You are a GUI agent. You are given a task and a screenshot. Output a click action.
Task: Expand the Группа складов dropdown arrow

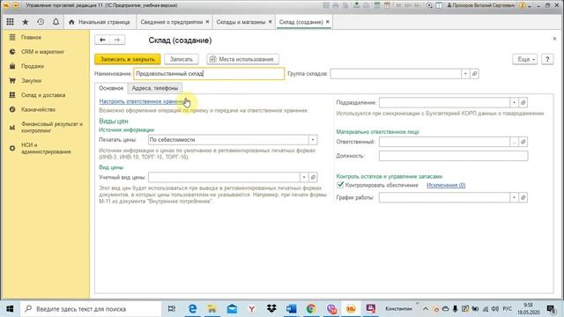[465, 74]
